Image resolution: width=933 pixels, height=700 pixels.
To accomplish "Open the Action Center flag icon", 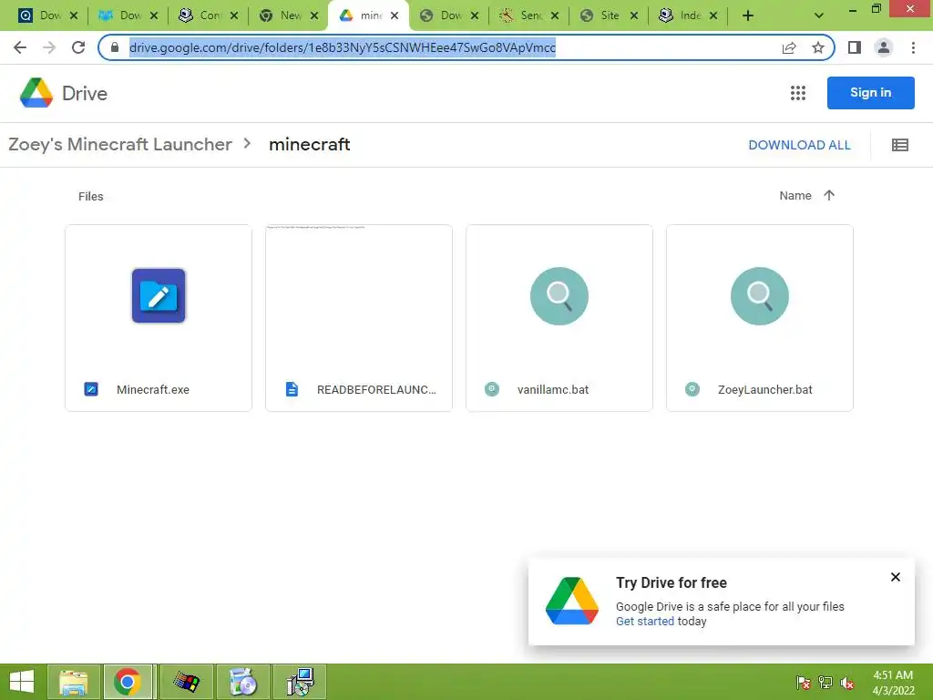I will 804,683.
